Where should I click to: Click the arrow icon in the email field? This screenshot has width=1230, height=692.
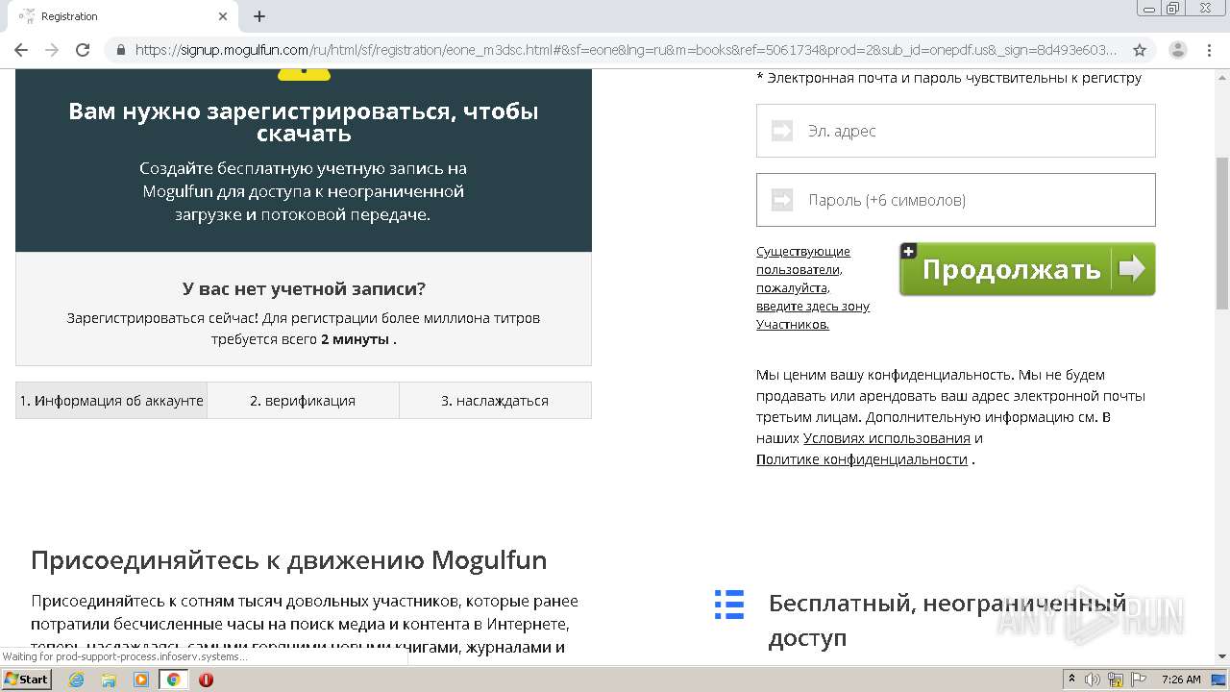coord(782,131)
